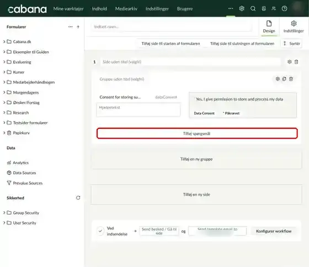Click the Send besked / Gå til side box

point(159,231)
